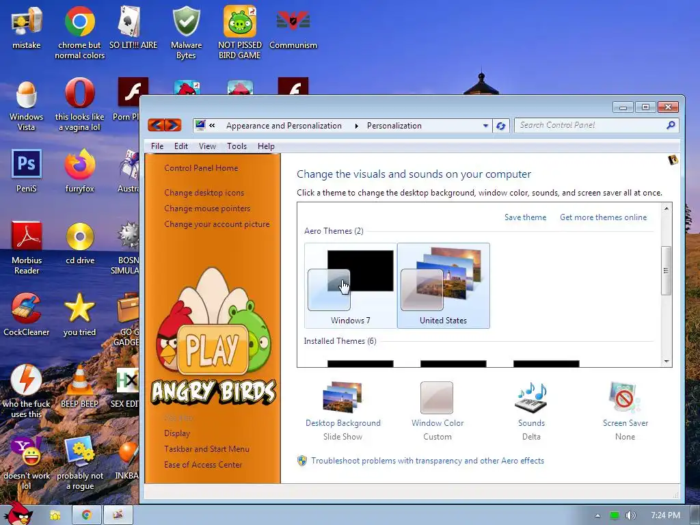Click Change desktop icons link

click(x=204, y=192)
